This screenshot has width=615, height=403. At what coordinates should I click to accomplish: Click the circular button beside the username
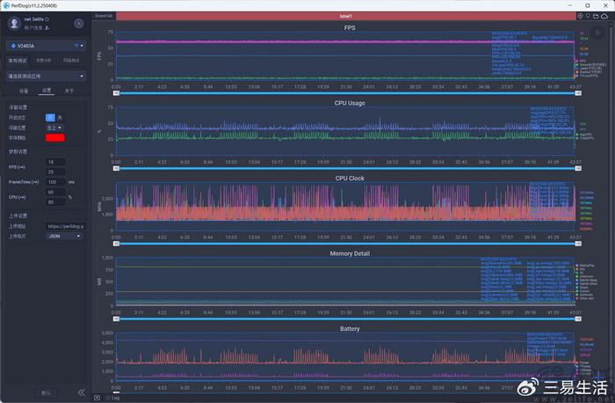point(78,24)
